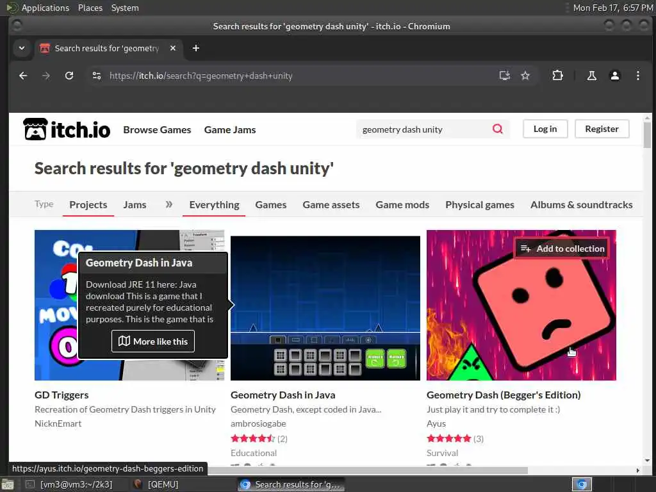Open the extensions puzzle icon
Screen dimensions: 656x492
(x=557, y=76)
